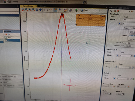Click the Wavelength Target input field
This screenshot has width=135, height=101.
(x=129, y=19)
